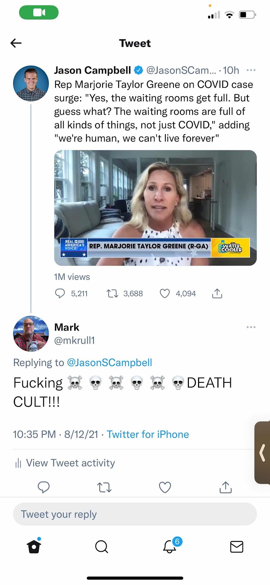This screenshot has width=270, height=585.
Task: Share Jason Campbell's tweet via share icon
Action: (217, 293)
